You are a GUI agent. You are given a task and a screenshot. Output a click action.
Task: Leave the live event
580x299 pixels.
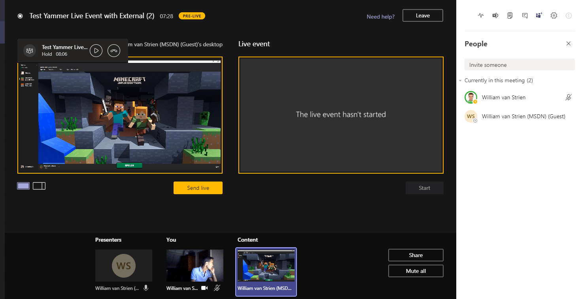pyautogui.click(x=423, y=15)
